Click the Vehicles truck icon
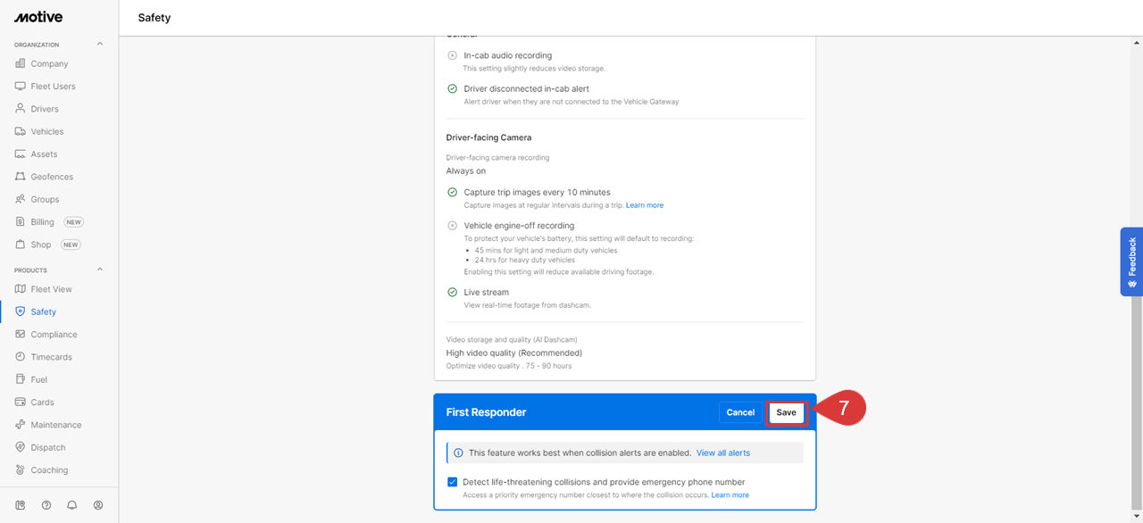Image resolution: width=1143 pixels, height=523 pixels. [x=21, y=131]
